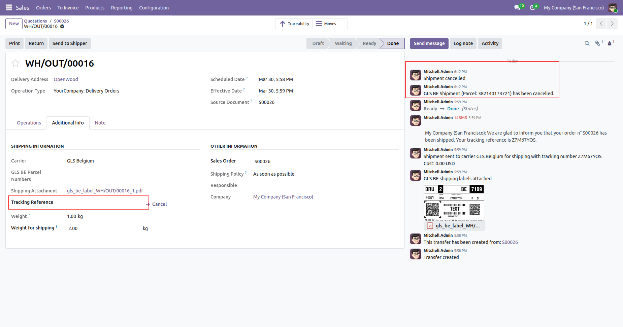Search chatter messages with magnifier icon
The image size is (623, 327).
tap(587, 43)
